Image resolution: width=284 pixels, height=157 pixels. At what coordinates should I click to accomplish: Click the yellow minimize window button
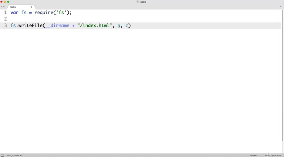pos(5,2)
